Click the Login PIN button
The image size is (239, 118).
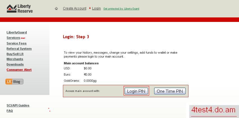(x=136, y=91)
